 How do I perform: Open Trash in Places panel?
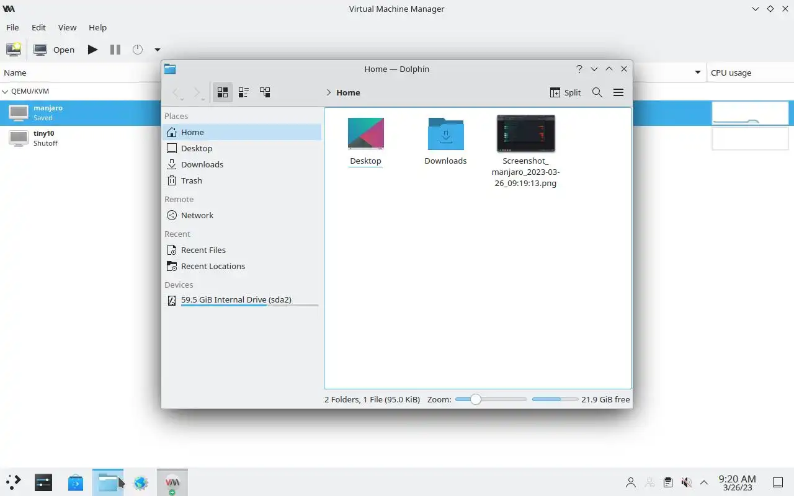pos(242,180)
